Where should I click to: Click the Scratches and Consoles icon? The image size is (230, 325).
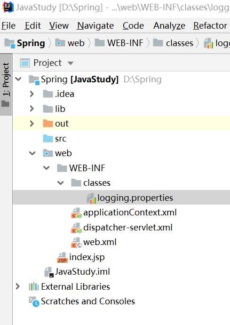34,301
